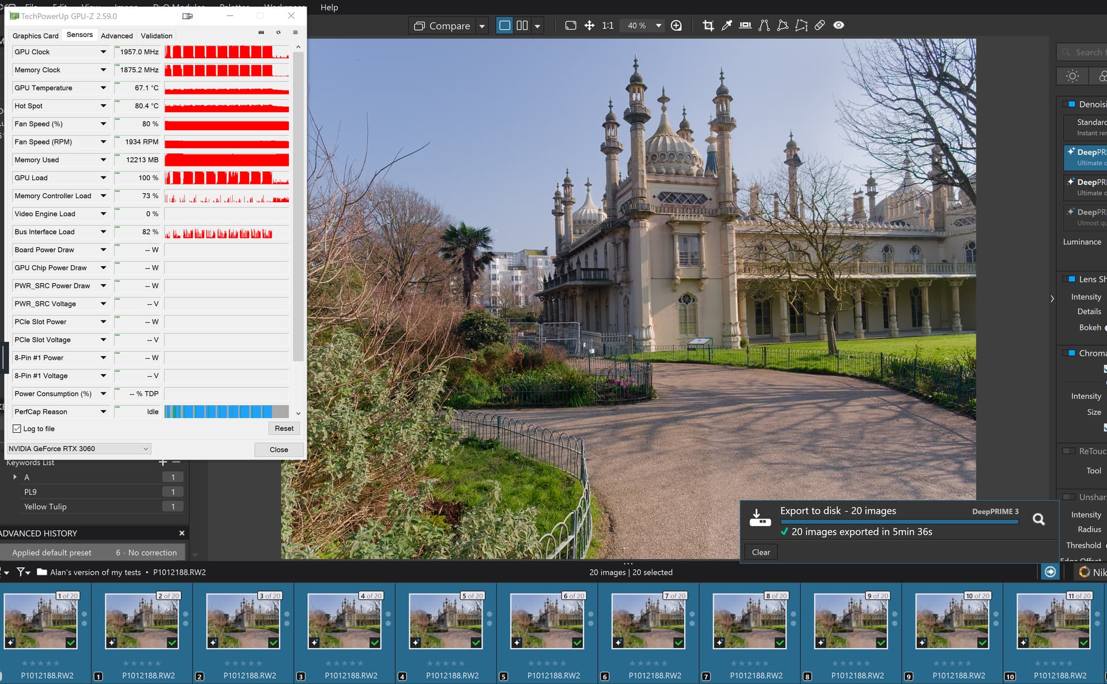1107x684 pixels.
Task: Uncheck the Log to file checkbox
Action: point(17,429)
